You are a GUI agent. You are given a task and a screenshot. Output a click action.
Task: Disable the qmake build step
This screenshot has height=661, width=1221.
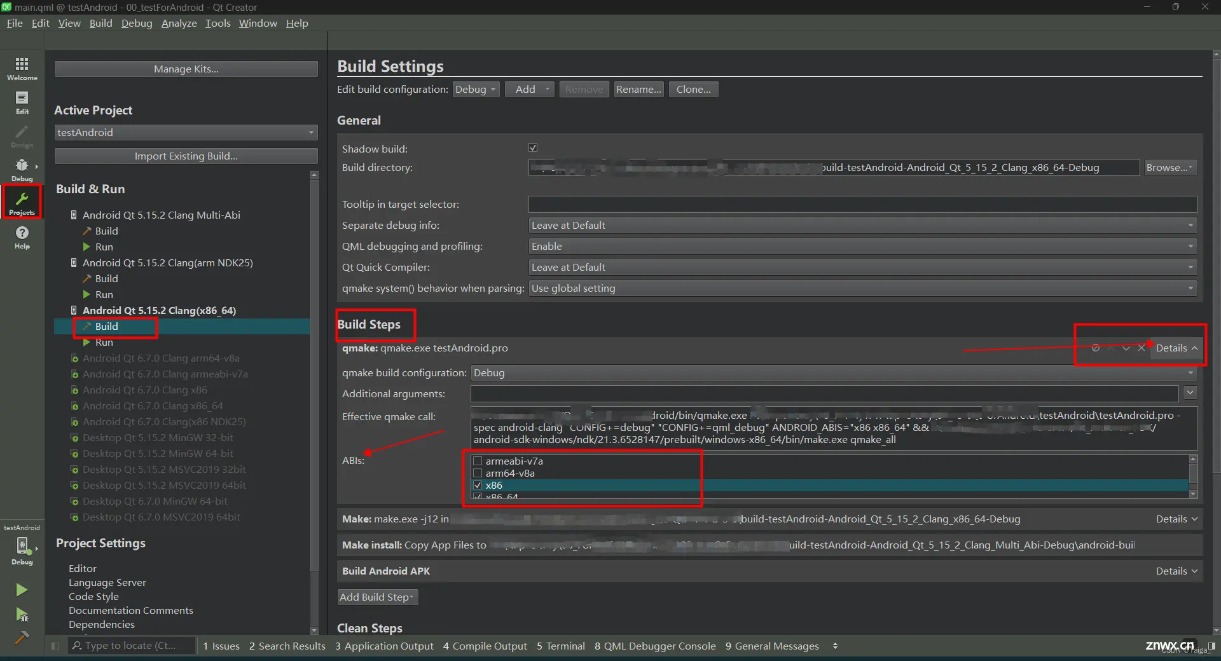click(x=1095, y=348)
